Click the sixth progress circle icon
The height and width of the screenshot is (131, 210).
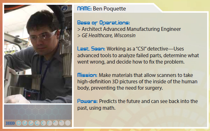pos(49,123)
